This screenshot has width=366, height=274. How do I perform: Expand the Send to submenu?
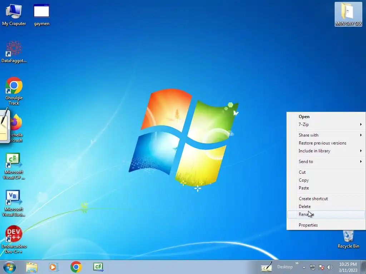pyautogui.click(x=326, y=162)
